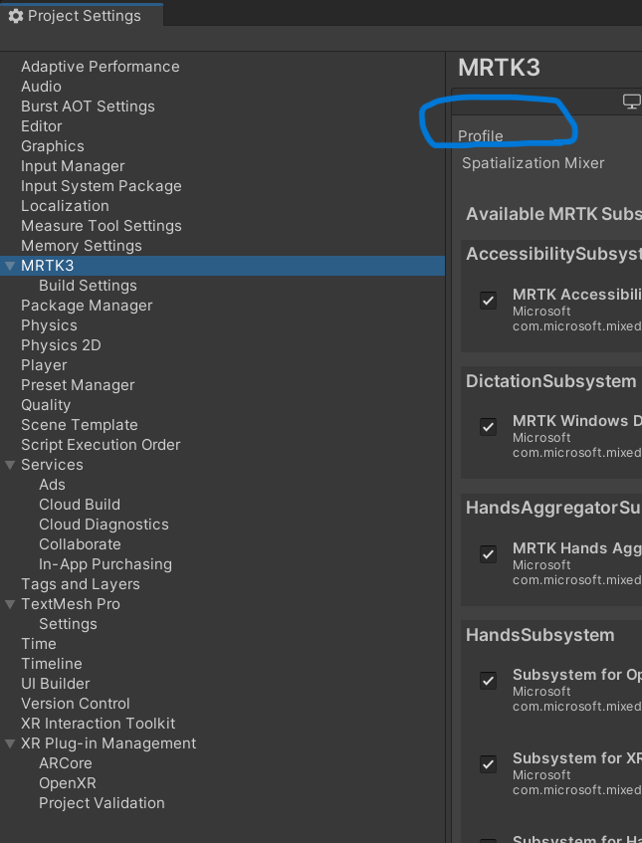Disable the Subsystem for OpenXR checkbox
The height and width of the screenshot is (843, 642).
tap(488, 681)
